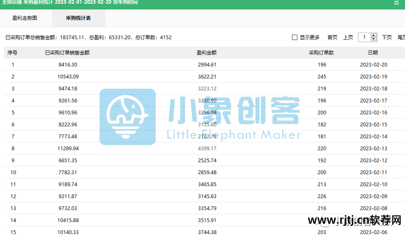Click profit value 3354.79

click(x=207, y=208)
